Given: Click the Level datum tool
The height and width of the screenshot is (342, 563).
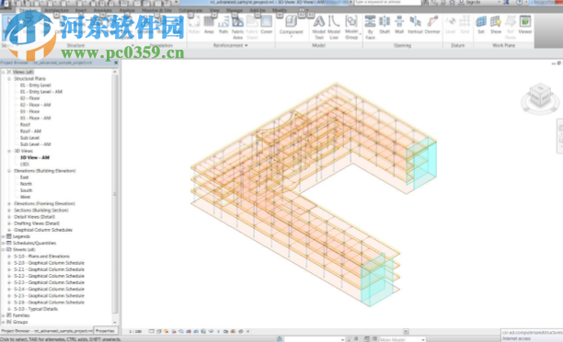Looking at the screenshot, I should pos(450,25).
